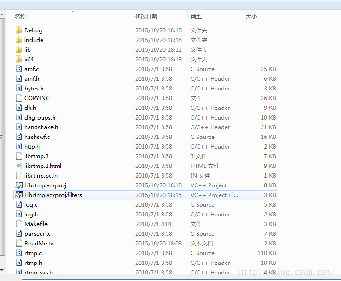Select the file name rtmp.c

coord(33,253)
